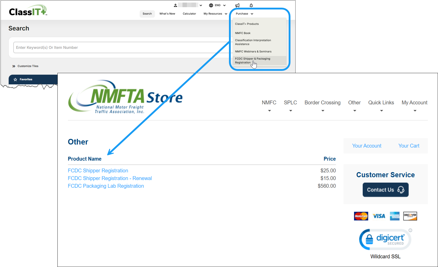Click the globe language icon
This screenshot has height=267, width=438.
click(211, 5)
